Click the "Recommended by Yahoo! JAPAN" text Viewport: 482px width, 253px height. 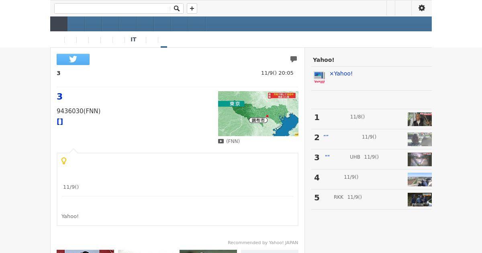263,243
